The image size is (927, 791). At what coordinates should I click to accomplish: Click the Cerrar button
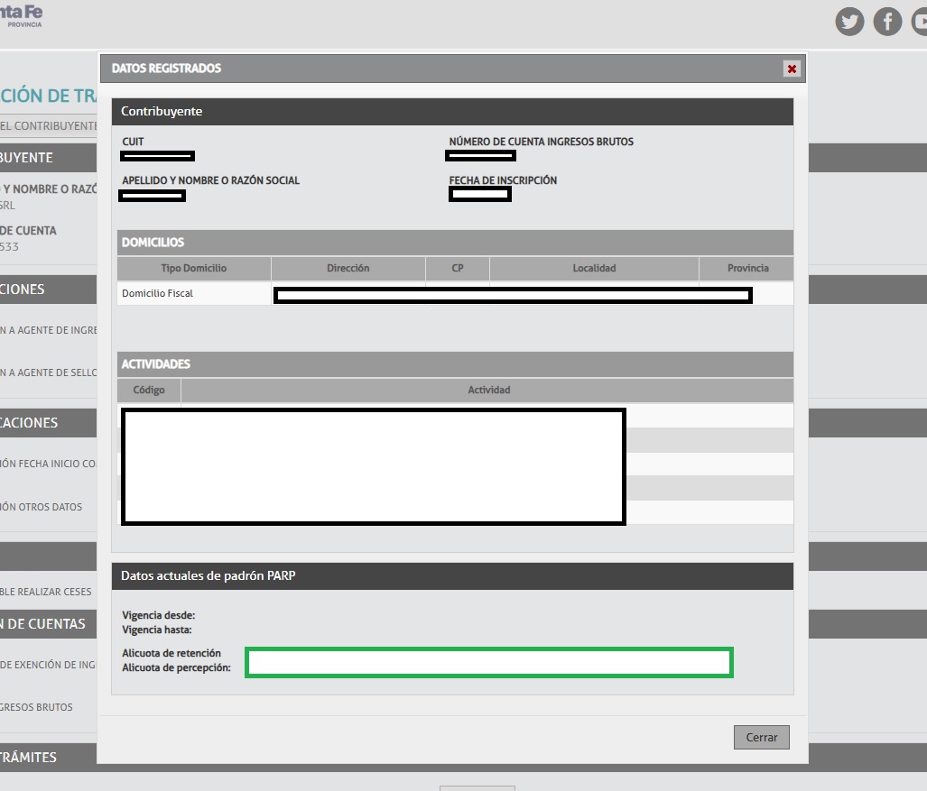tap(762, 737)
